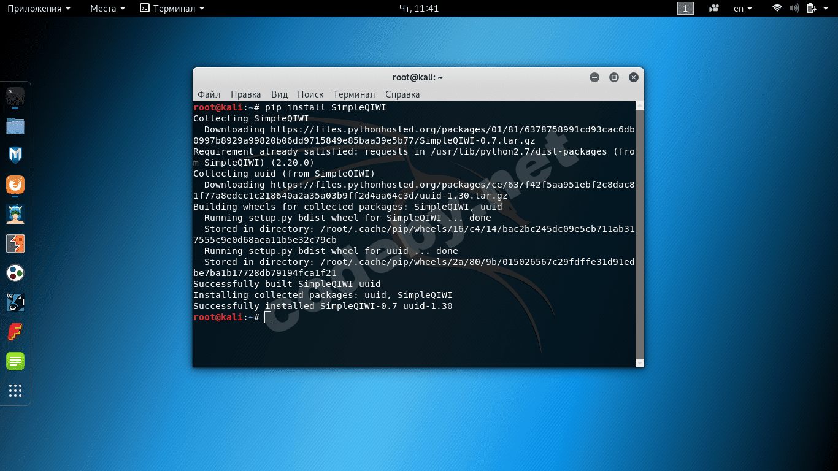Screen dimensions: 838x471
Task: Launch BeEF from the blue bull icon
Action: pos(15,302)
